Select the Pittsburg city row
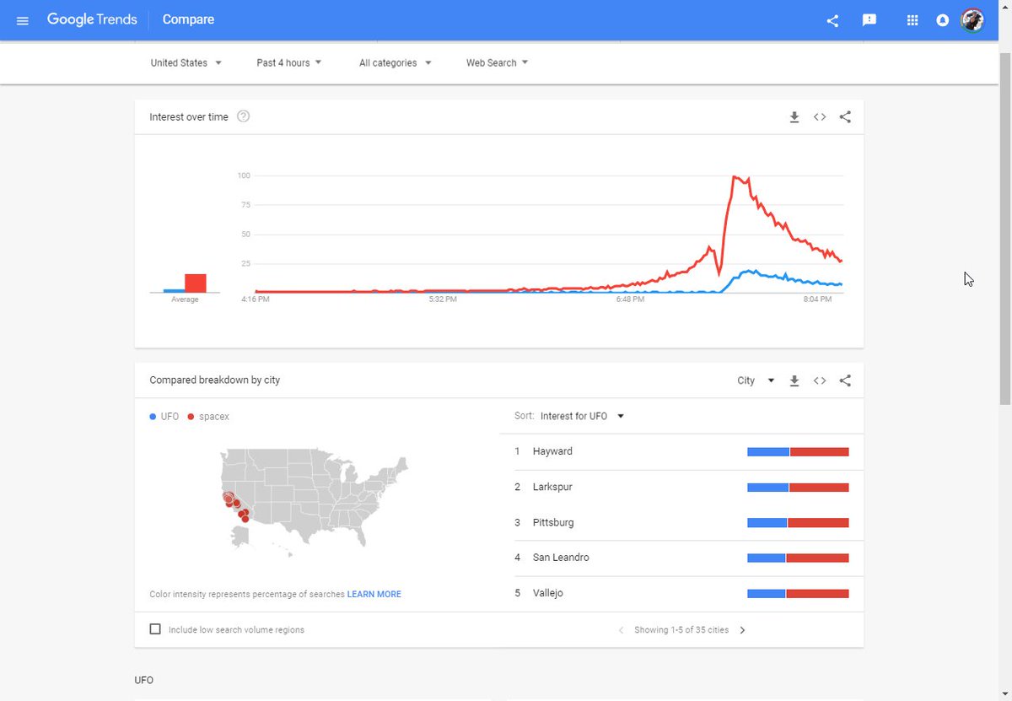This screenshot has height=701, width=1012. 681,522
